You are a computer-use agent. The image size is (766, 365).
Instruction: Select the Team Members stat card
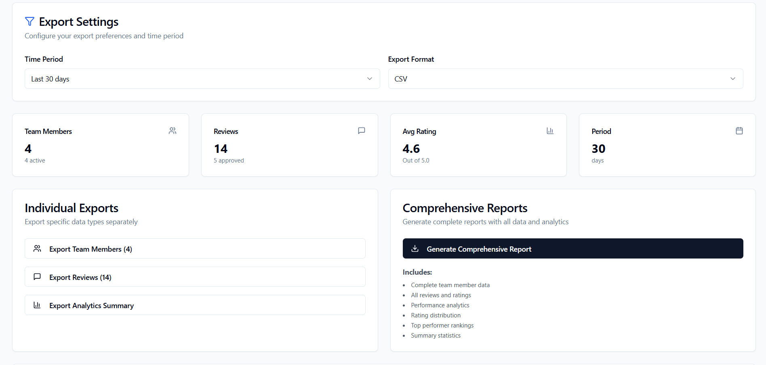click(x=100, y=145)
